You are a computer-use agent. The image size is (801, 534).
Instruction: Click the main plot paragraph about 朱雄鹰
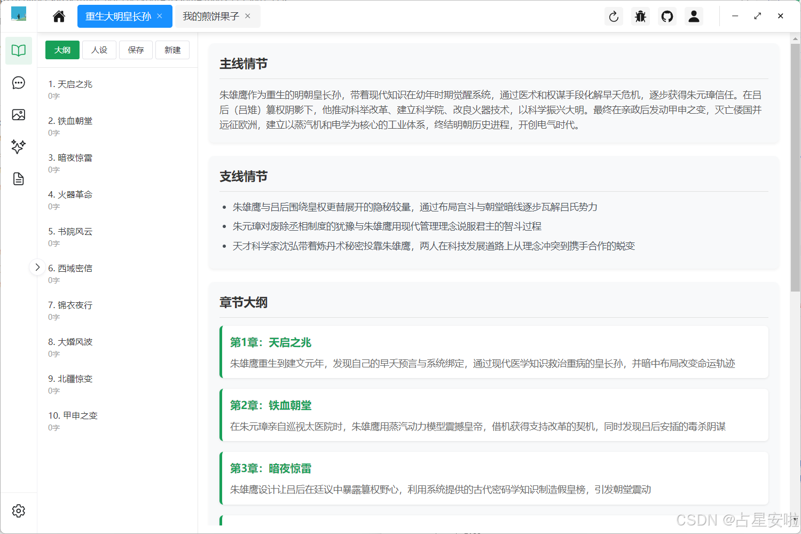click(491, 110)
